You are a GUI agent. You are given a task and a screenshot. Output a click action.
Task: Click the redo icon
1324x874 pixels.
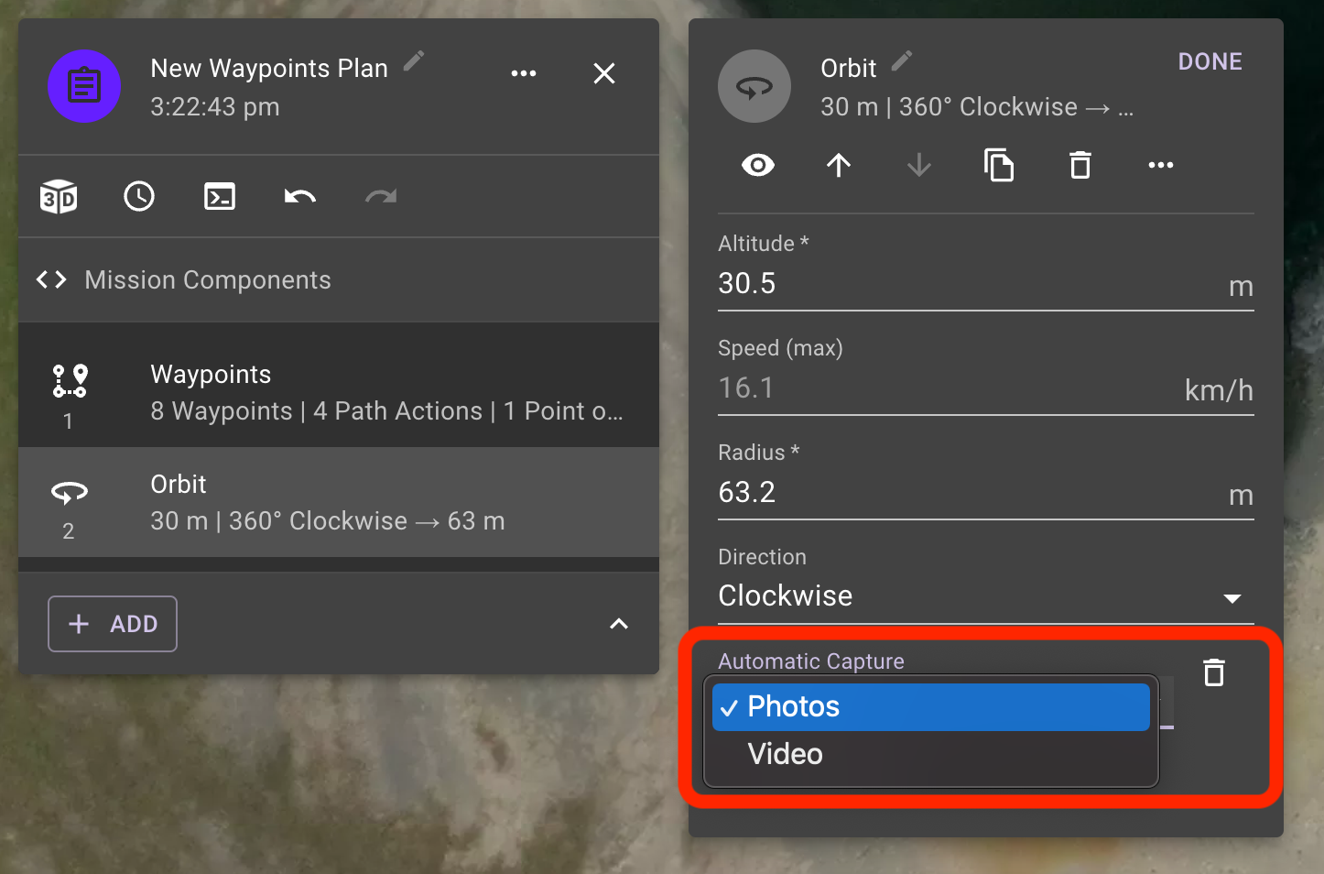click(379, 195)
